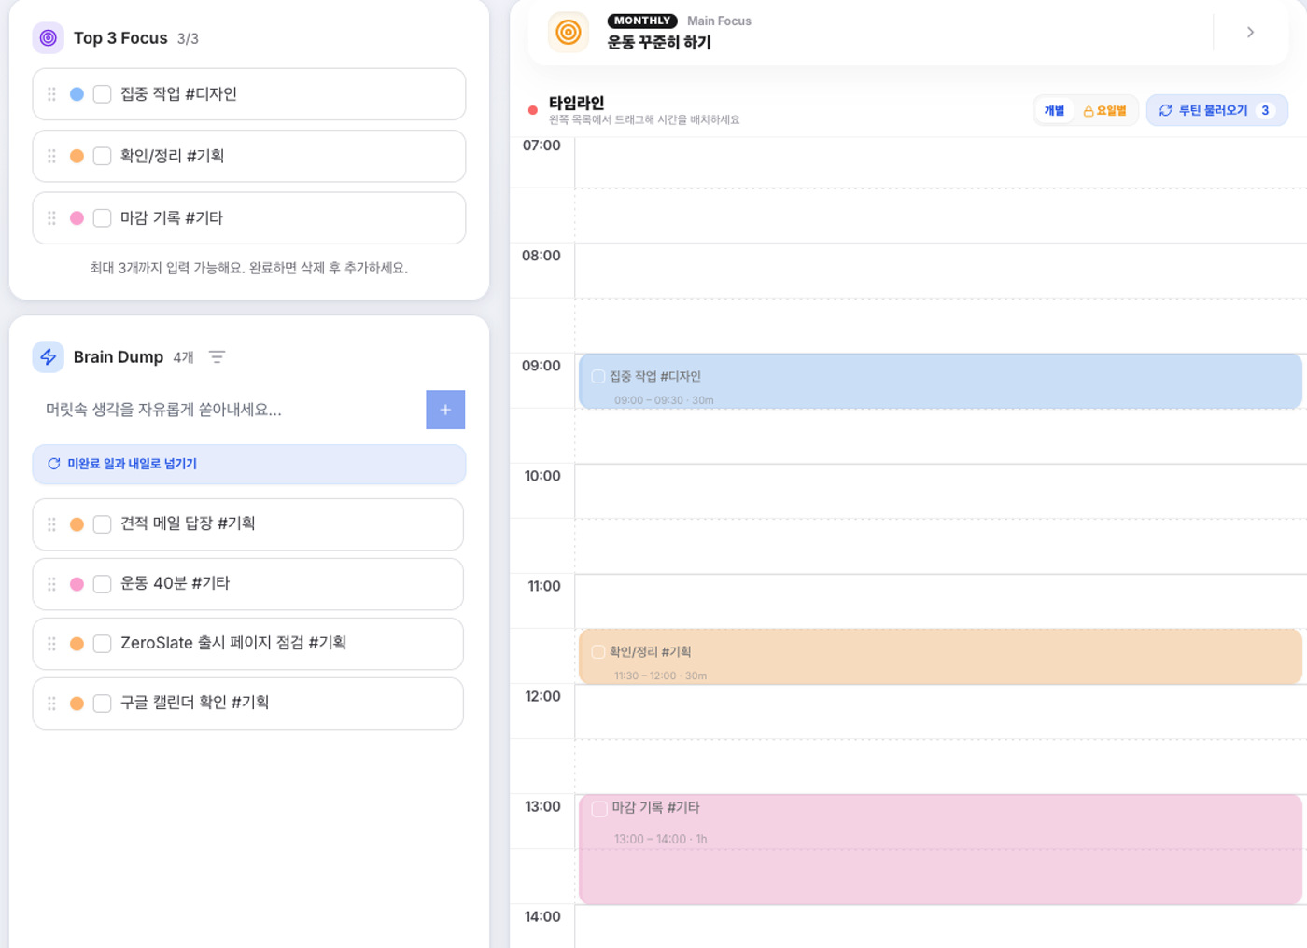Click the refresh icon in 미완료 일과 내일로 넘기기
The height and width of the screenshot is (948, 1307).
[54, 464]
